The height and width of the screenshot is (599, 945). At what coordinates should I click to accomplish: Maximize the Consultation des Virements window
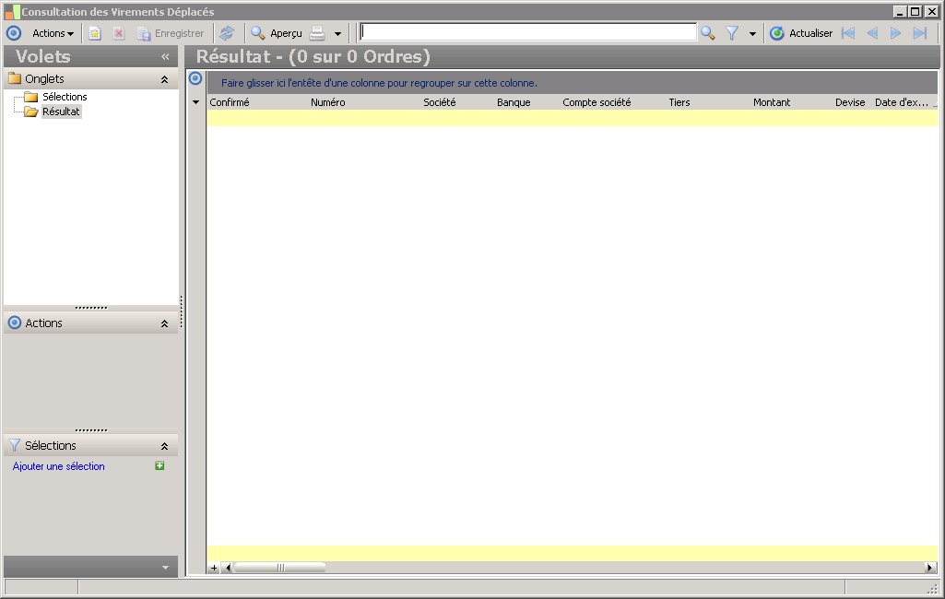(x=915, y=11)
